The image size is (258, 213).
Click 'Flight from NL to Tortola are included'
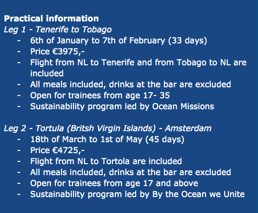(106, 161)
